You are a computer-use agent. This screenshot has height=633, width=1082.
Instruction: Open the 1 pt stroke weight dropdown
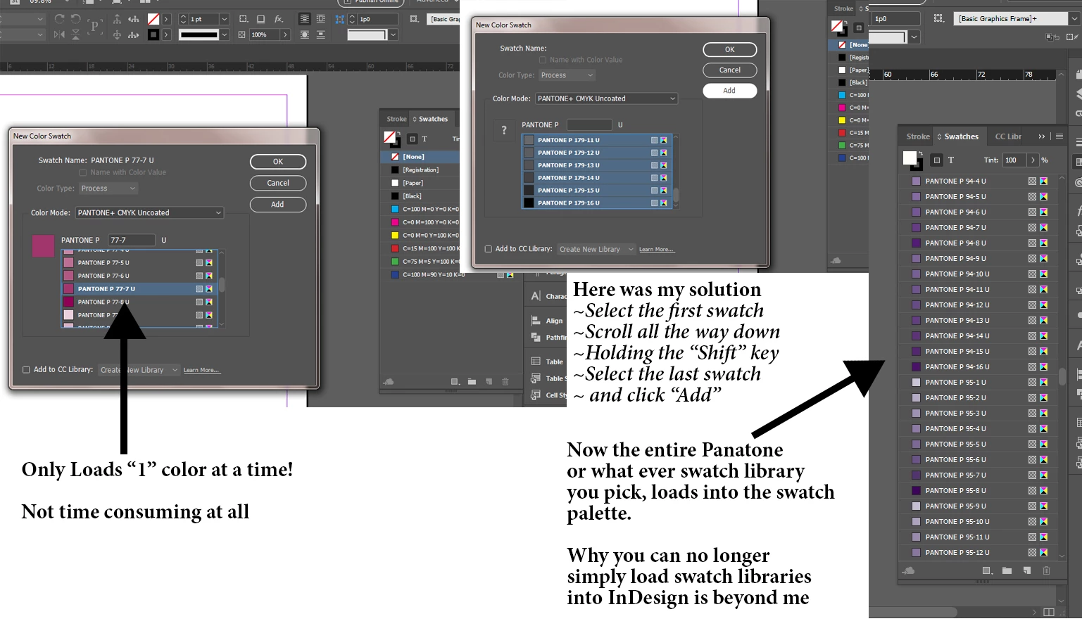pos(225,19)
